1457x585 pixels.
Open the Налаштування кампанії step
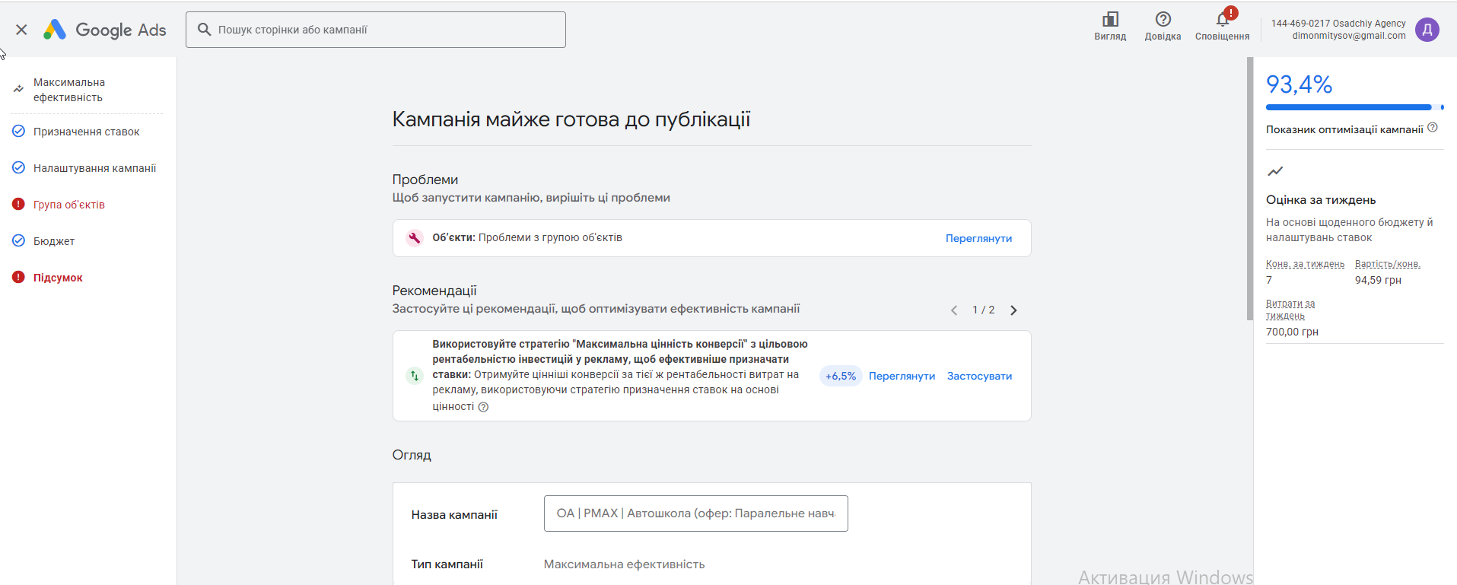coord(94,168)
